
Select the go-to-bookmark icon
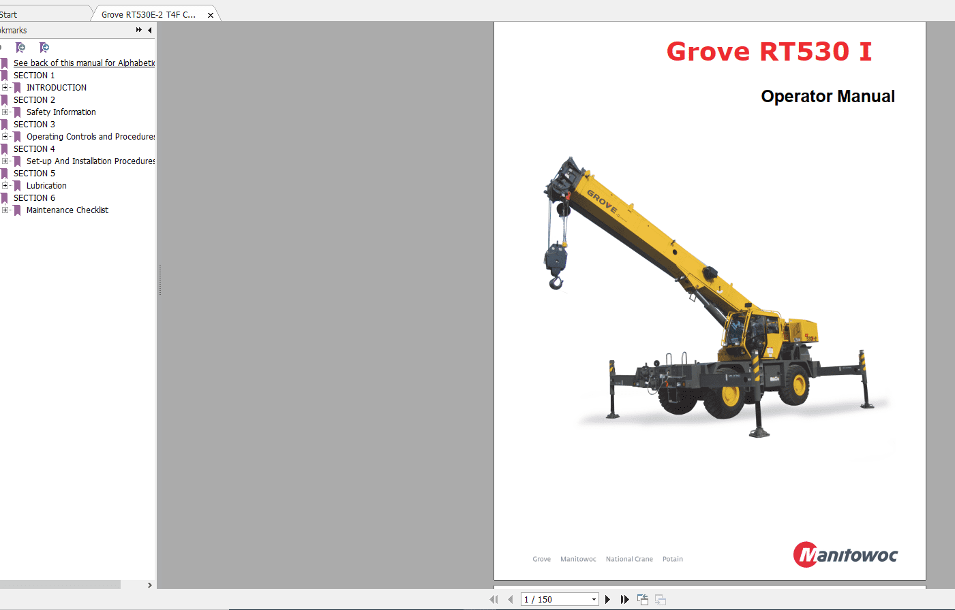pos(44,48)
